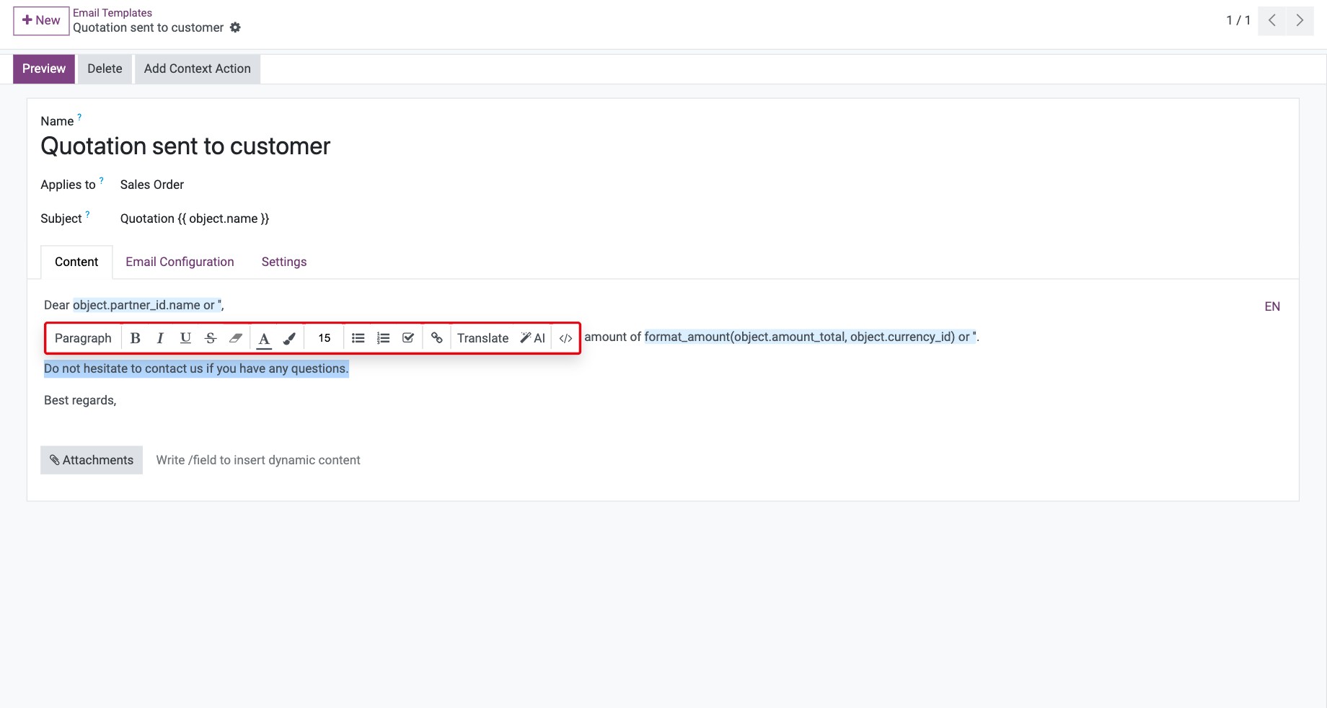Switch to code view editor
1327x708 pixels.
565,338
